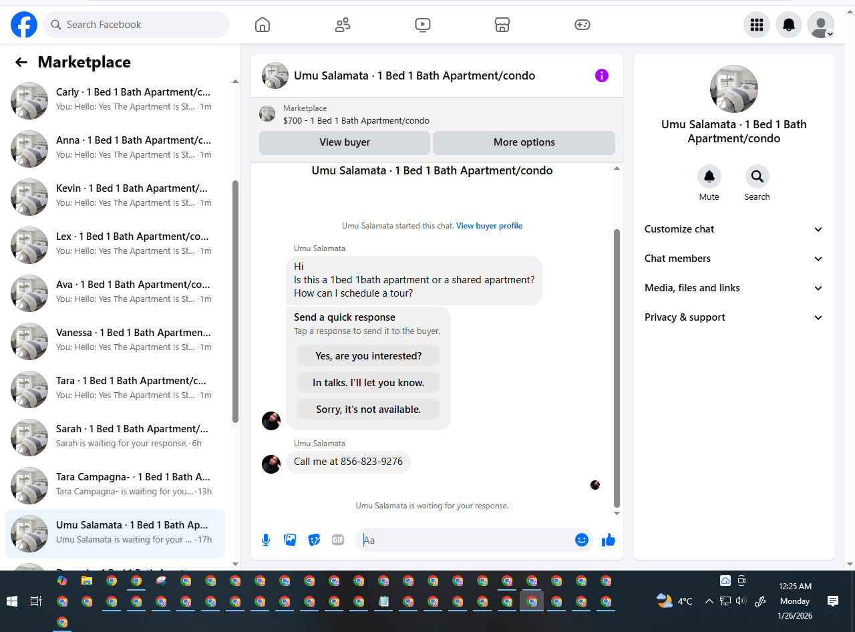Open the Friends icon in top navigation

343,25
